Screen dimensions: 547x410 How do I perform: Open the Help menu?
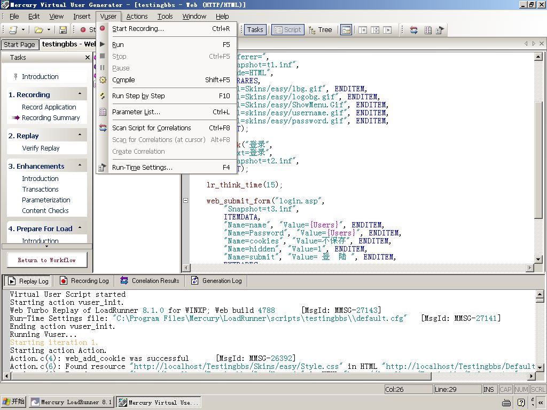pyautogui.click(x=222, y=17)
